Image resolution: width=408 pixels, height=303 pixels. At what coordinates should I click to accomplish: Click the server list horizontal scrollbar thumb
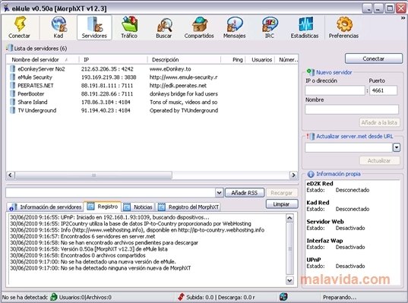click(x=93, y=175)
